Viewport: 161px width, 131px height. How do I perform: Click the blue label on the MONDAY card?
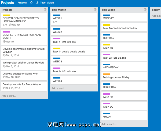pyautogui.click(x=107, y=15)
